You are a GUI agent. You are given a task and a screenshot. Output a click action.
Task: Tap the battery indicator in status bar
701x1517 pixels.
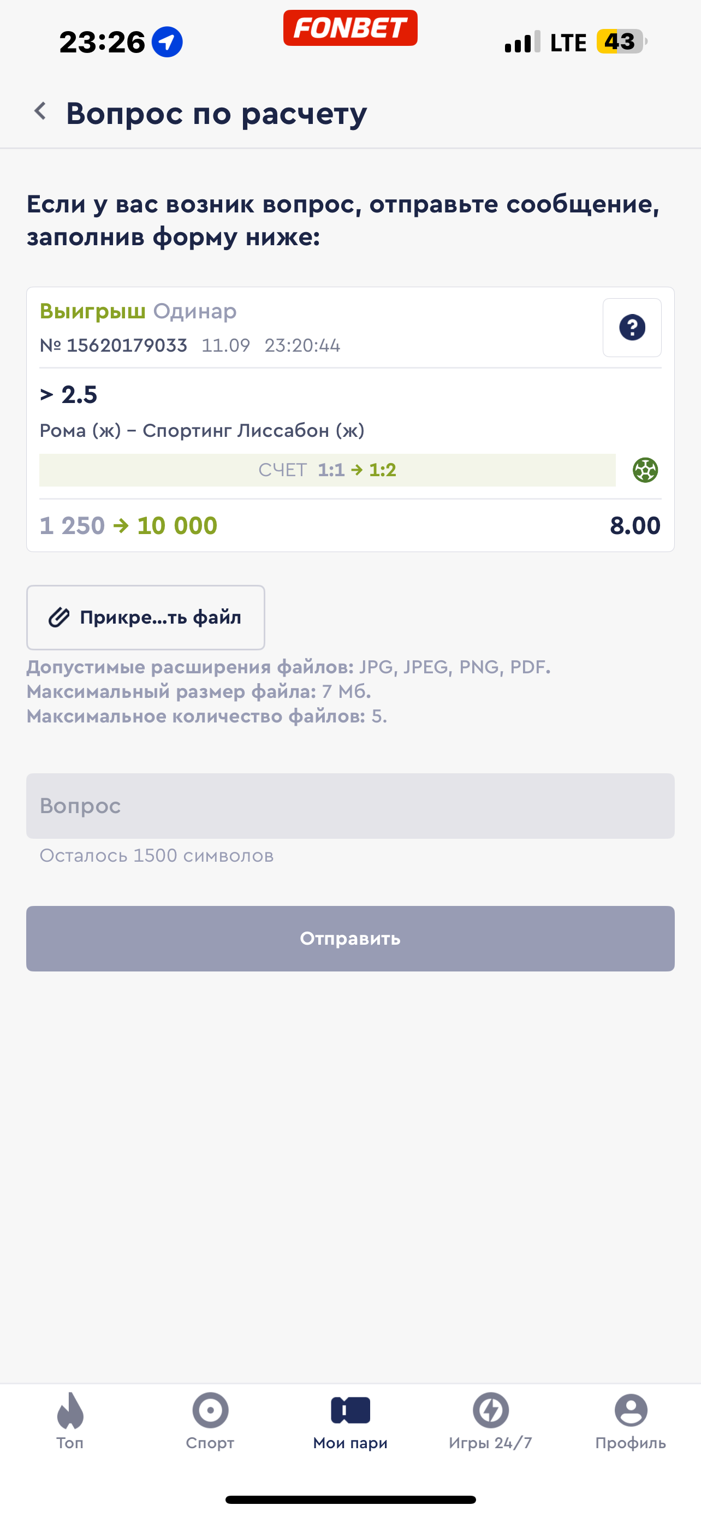[620, 42]
